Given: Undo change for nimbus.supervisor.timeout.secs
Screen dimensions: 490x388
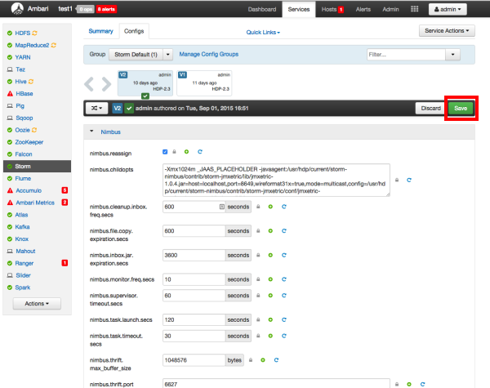Looking at the screenshot, I should click(x=284, y=296).
